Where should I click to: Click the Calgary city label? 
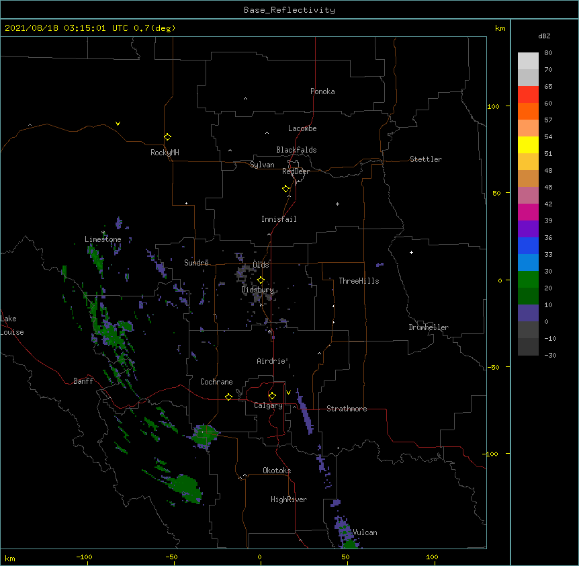(x=268, y=405)
